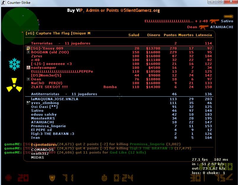This screenshot has width=238, height=185.
Task: Select spectator MIDAS
Action: pyautogui.click(x=38, y=157)
